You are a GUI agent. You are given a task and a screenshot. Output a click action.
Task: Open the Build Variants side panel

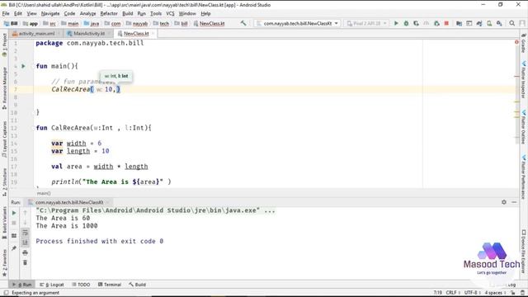coord(4,222)
